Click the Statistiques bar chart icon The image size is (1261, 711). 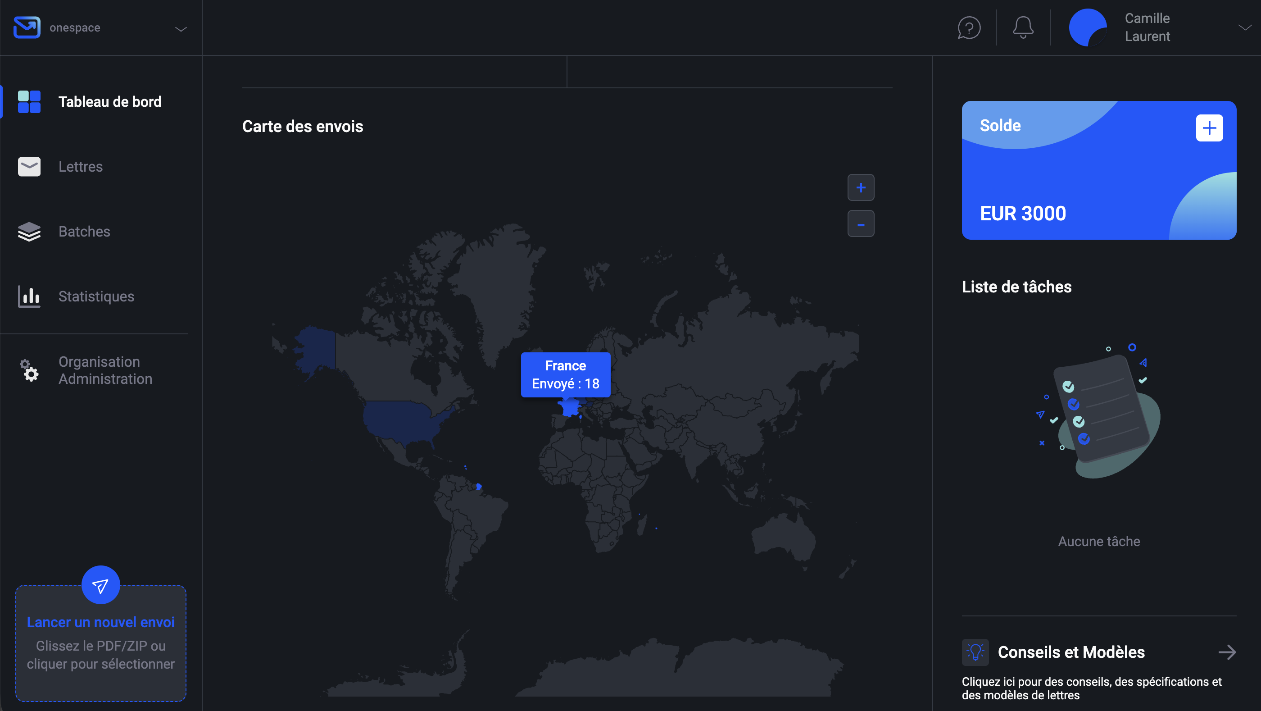(x=29, y=296)
